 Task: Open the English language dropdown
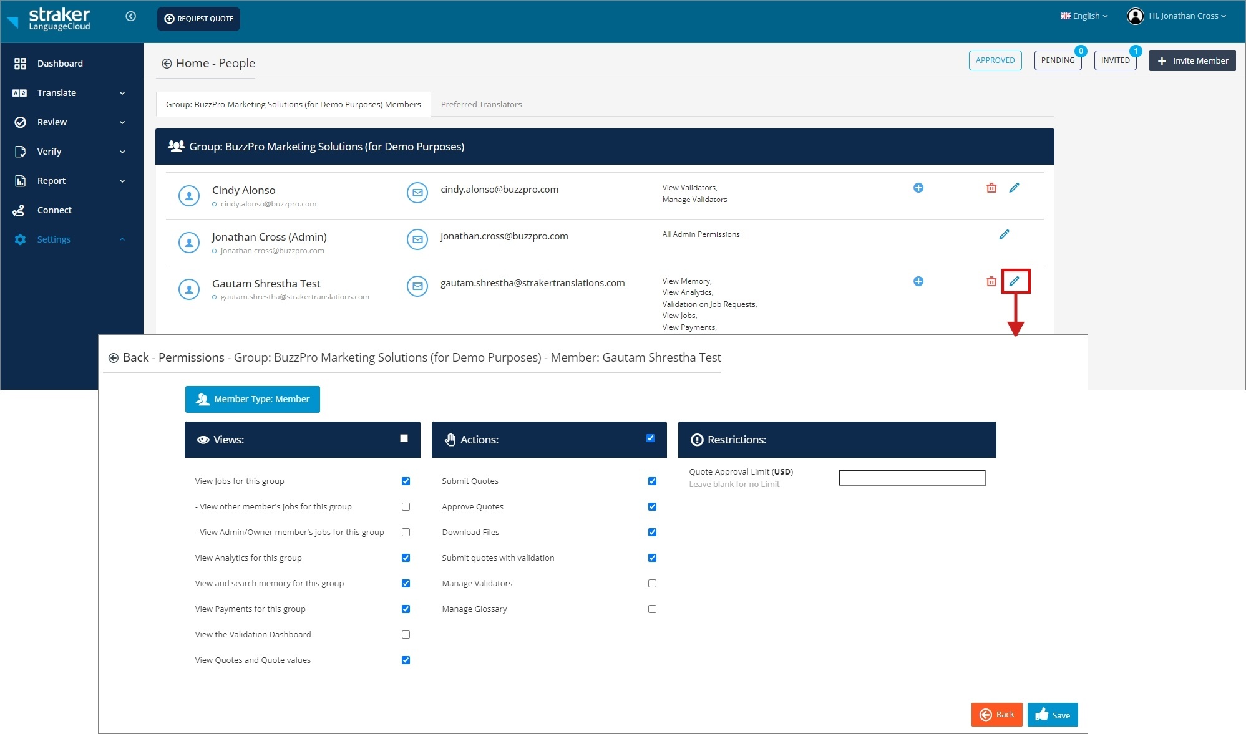pyautogui.click(x=1084, y=16)
